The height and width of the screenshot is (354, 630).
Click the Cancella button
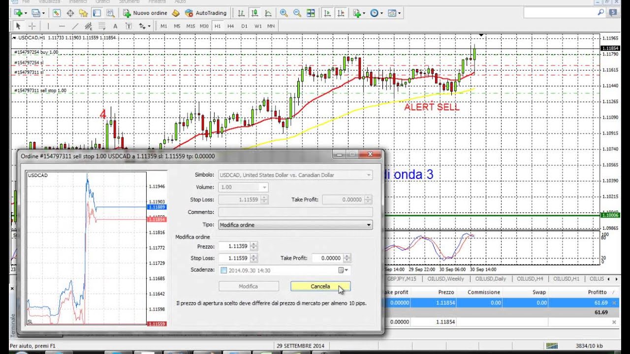pyautogui.click(x=320, y=286)
